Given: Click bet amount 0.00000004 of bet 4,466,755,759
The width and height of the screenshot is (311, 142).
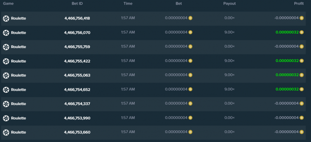Looking at the screenshot, I should tap(176, 47).
